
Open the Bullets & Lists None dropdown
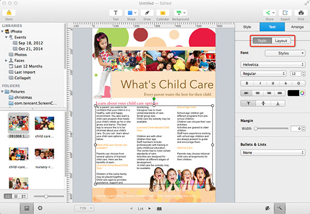coord(273,153)
